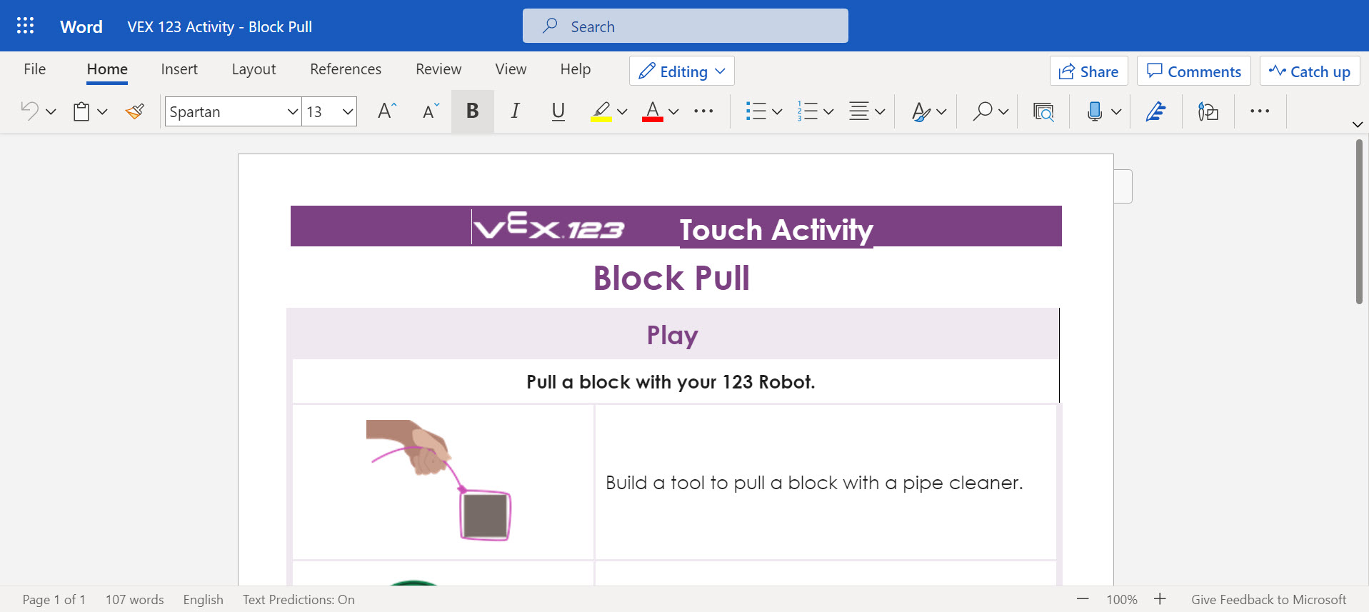Click the Undo arrow icon

[29, 111]
